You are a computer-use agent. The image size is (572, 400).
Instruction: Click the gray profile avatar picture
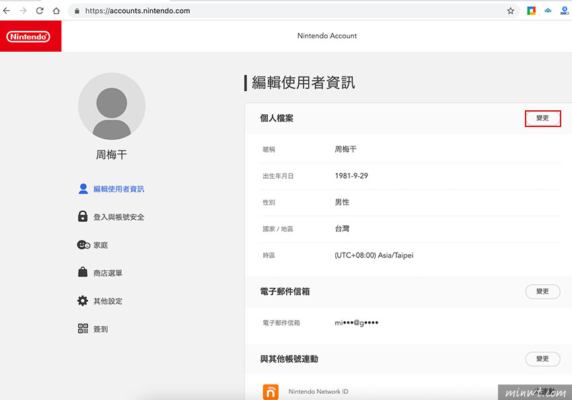tap(112, 106)
